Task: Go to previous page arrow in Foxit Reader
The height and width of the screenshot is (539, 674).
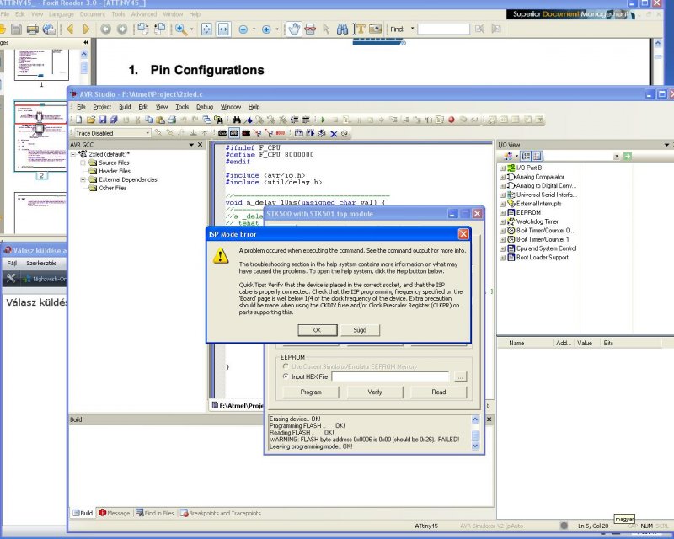Action: click(x=71, y=29)
